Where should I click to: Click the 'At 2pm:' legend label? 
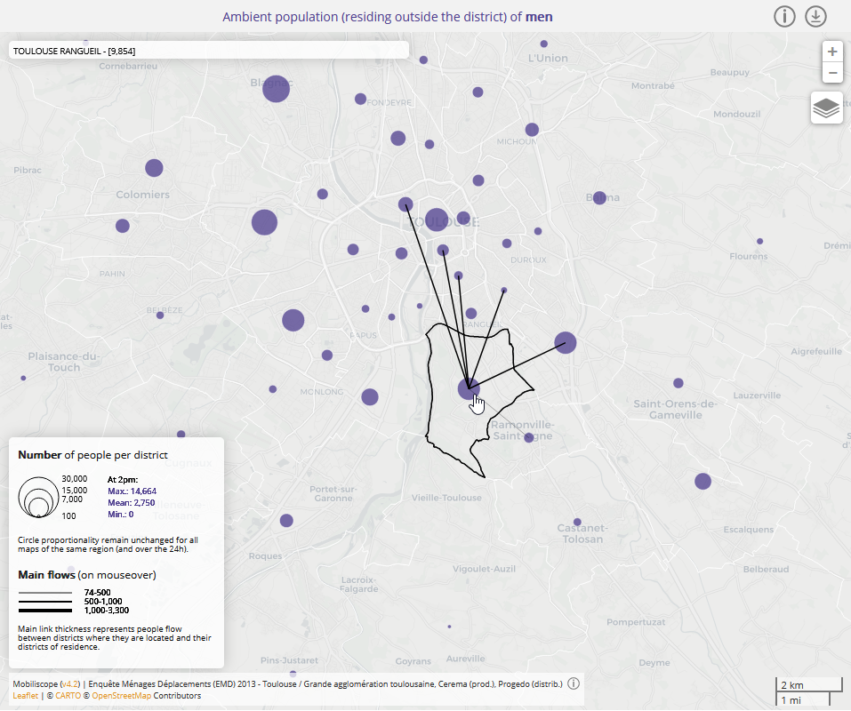[x=123, y=479]
